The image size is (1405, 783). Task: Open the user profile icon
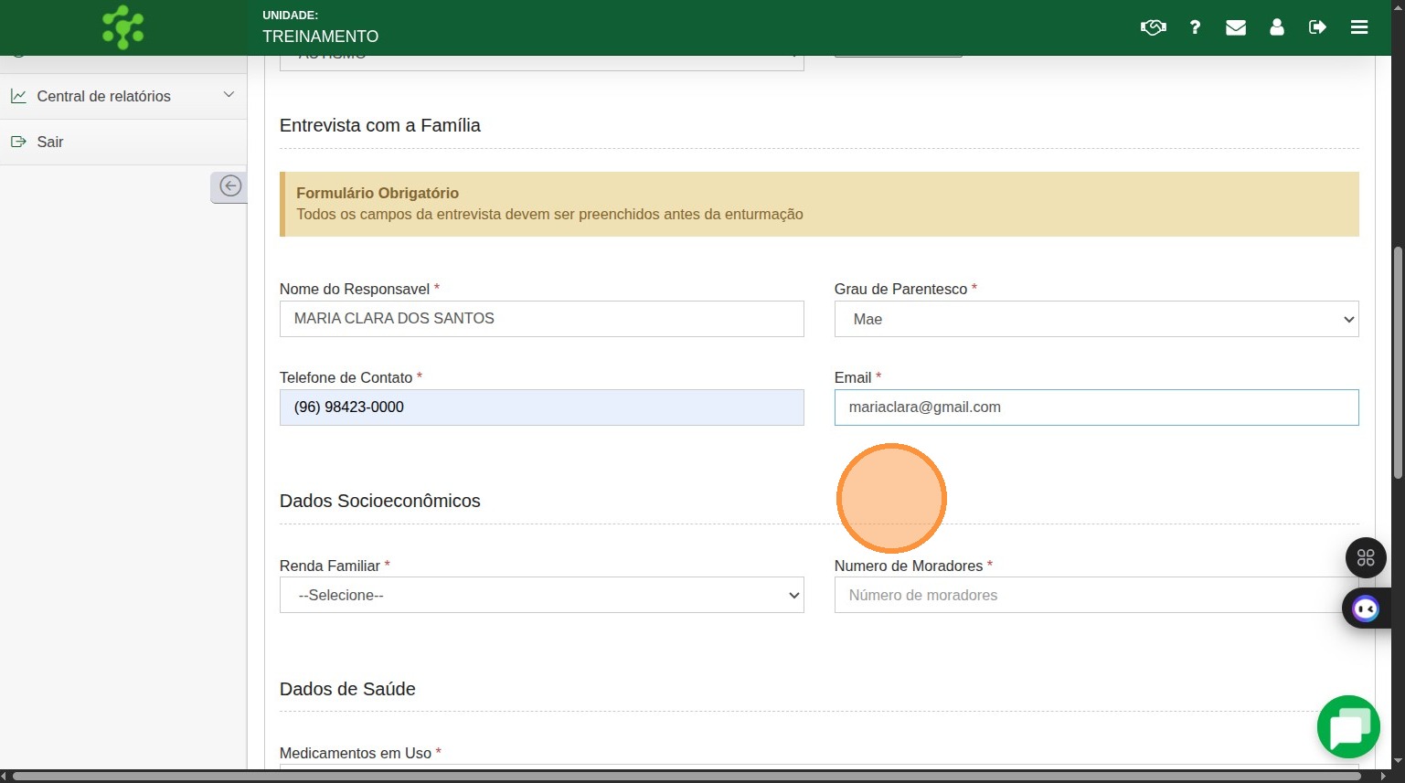[x=1277, y=27]
